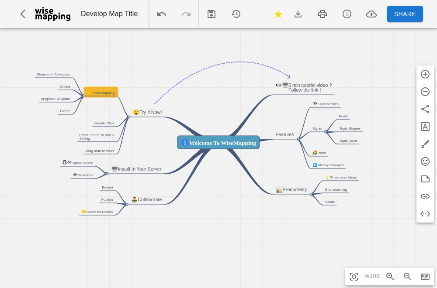437x288 pixels.
Task: Add a new topic with the plus icon
Action: tap(425, 74)
